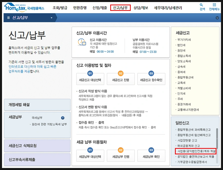223x170 pixels.
Task: Open the 검색 search magnifier icon
Action: [202, 5]
